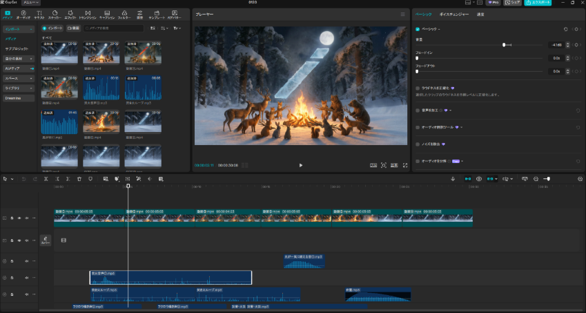Screen dimensions: 586x313
Task: Open the テキスト (Text) panel icon
Action: pyautogui.click(x=39, y=14)
